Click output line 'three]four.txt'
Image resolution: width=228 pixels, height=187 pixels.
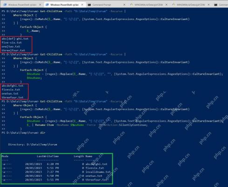[x=14, y=50]
